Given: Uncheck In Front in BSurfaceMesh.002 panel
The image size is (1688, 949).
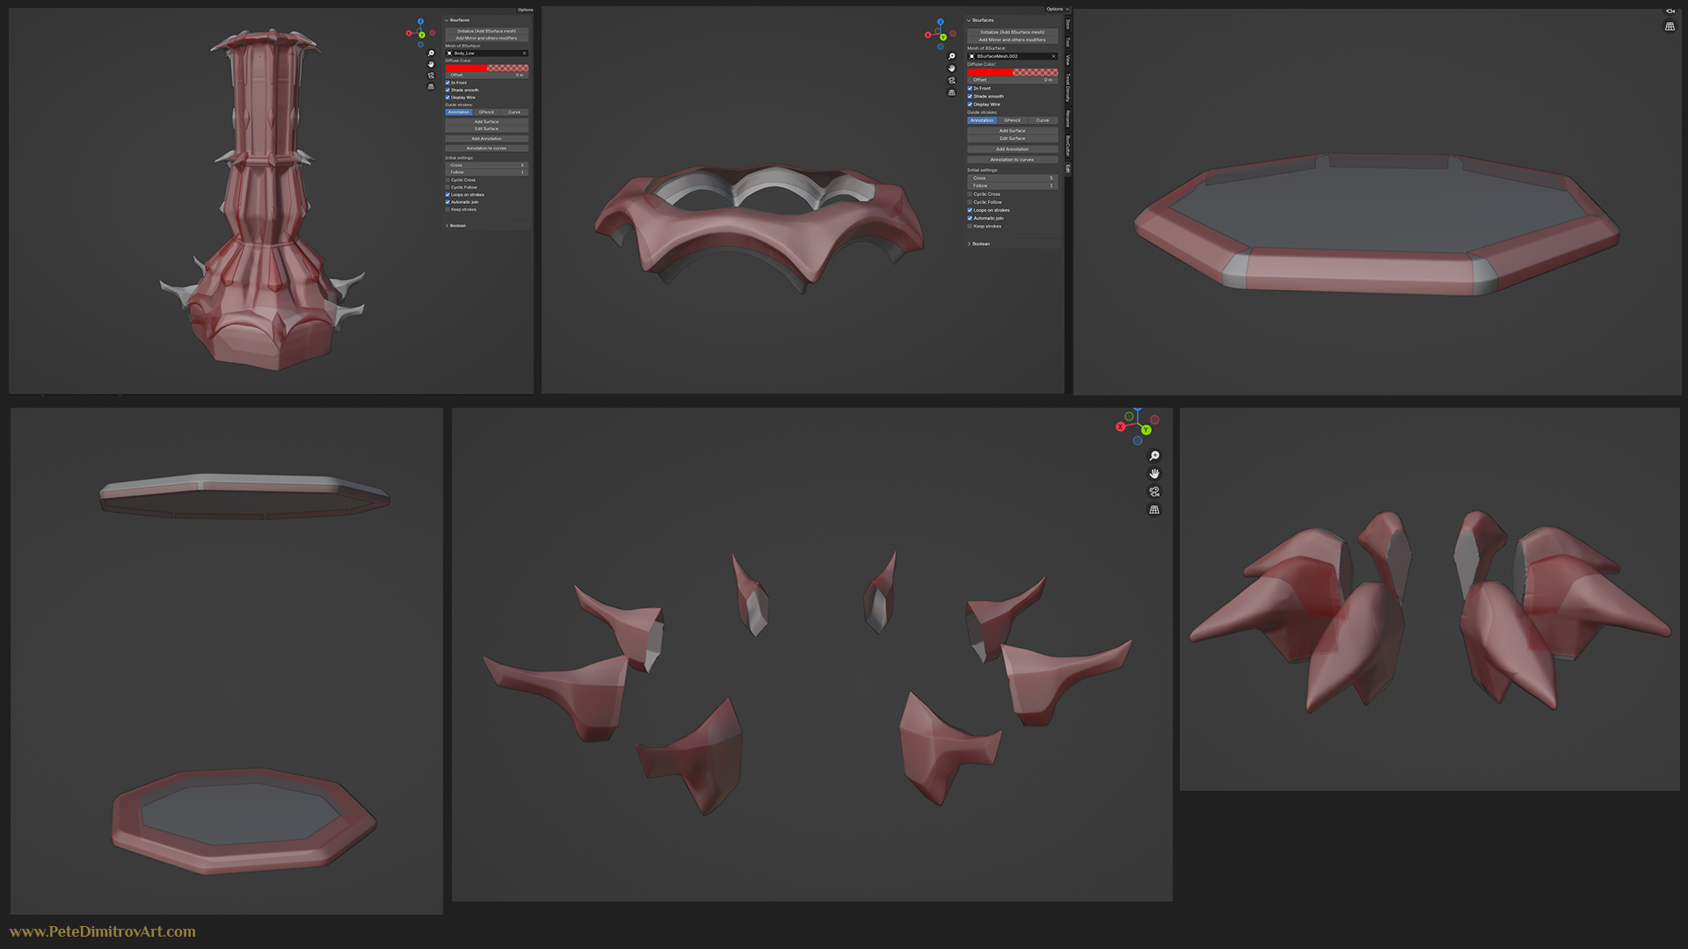Looking at the screenshot, I should click(x=970, y=88).
